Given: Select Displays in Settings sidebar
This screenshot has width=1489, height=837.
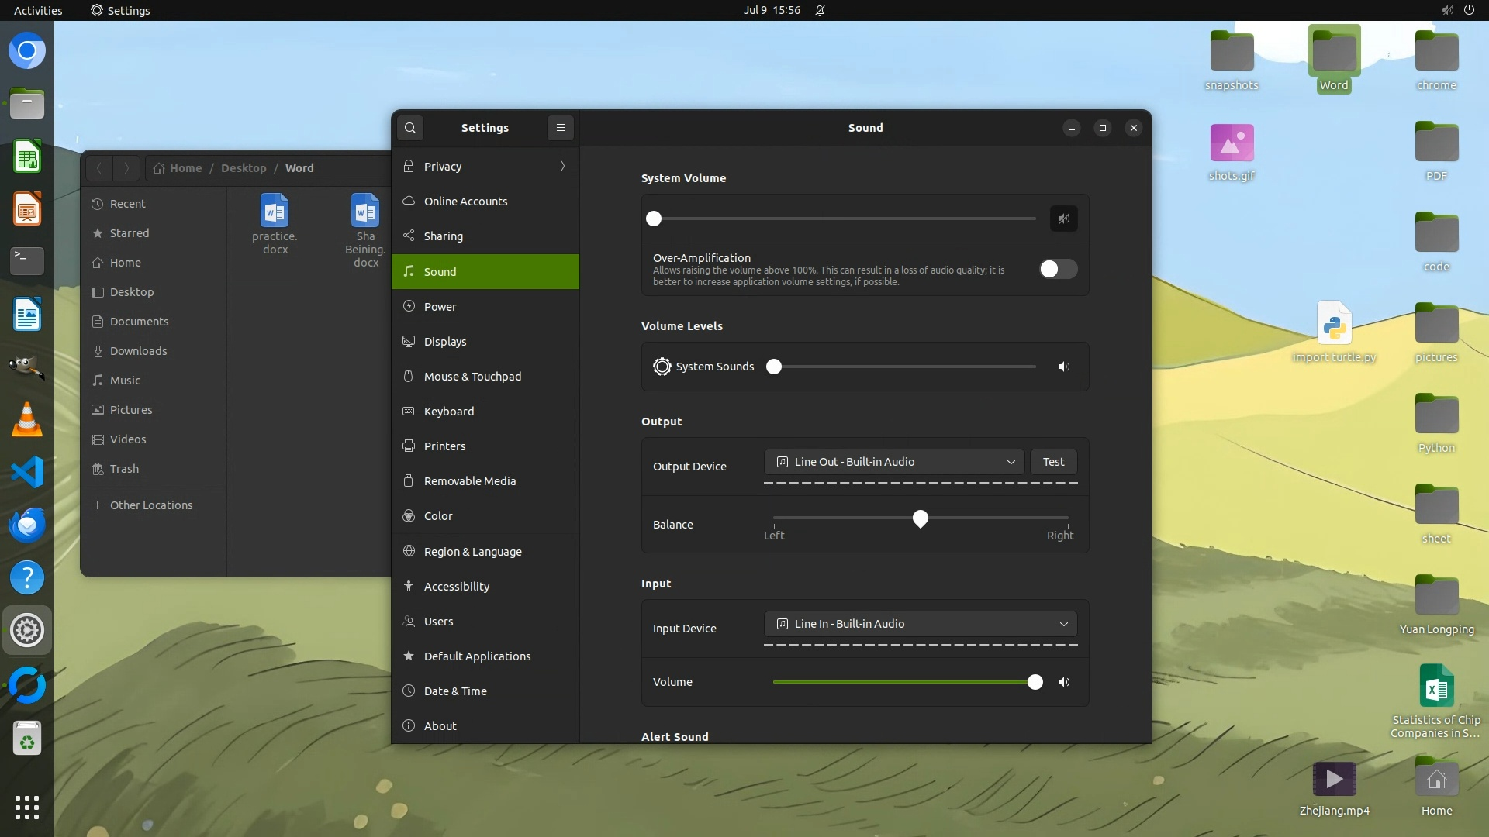Looking at the screenshot, I should (445, 342).
